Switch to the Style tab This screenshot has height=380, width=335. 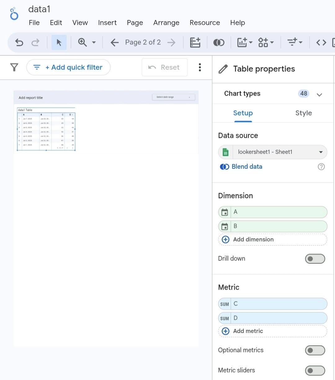point(303,113)
